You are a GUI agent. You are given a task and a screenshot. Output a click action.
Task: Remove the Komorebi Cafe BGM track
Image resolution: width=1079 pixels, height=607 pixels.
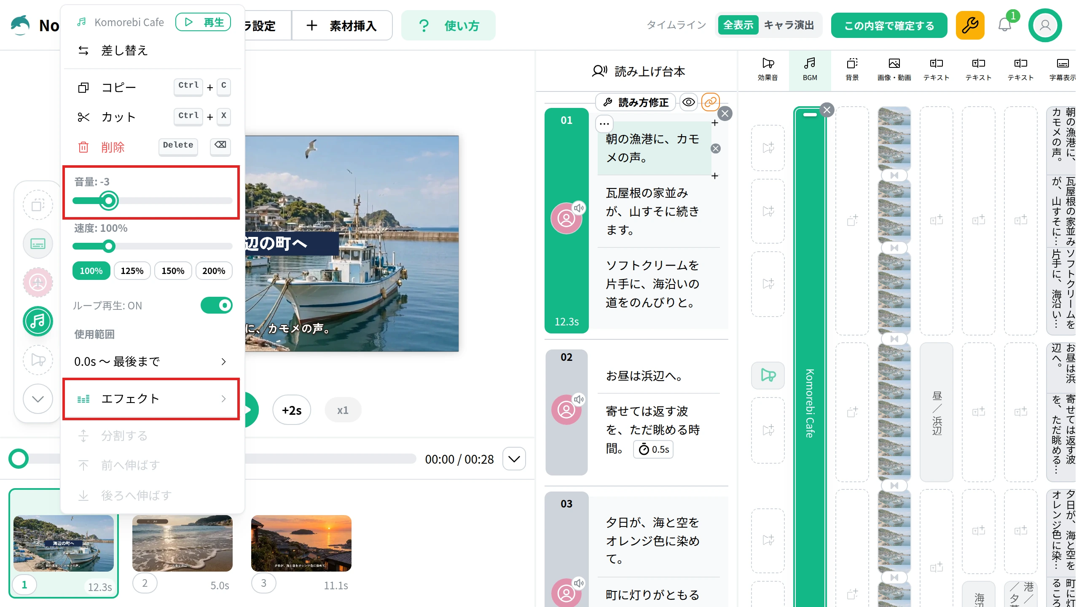click(827, 110)
